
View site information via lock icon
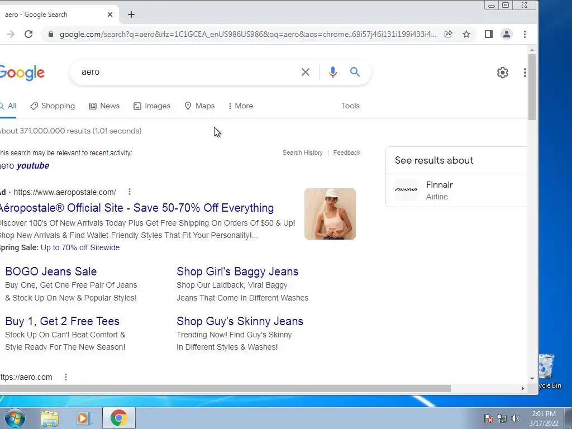51,34
